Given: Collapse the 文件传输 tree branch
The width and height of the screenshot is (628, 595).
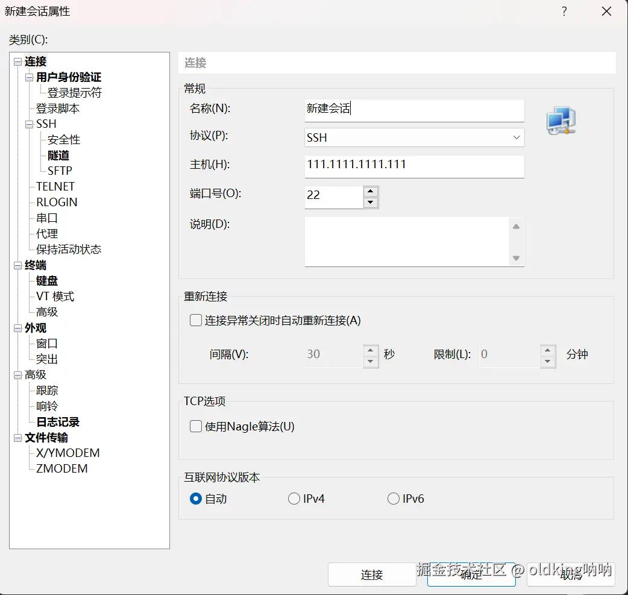Looking at the screenshot, I should tap(16, 438).
